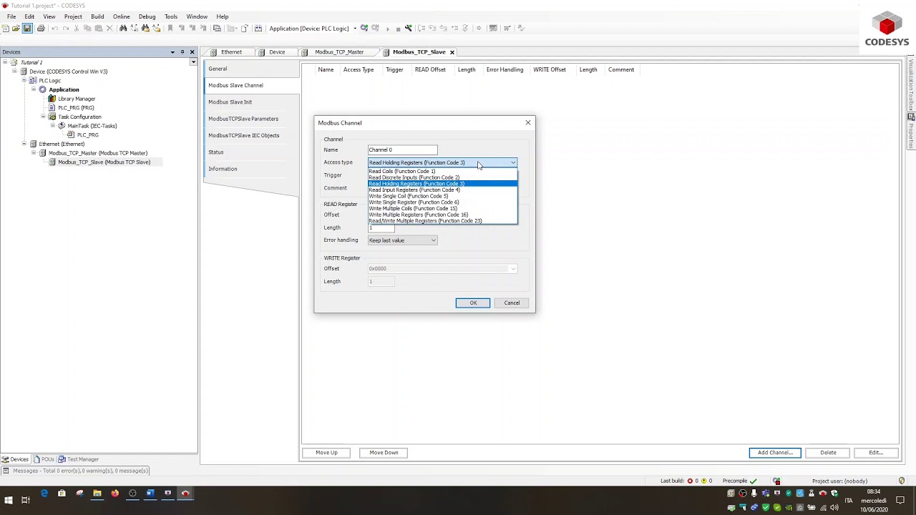Open project using the folder toolbar icon
This screenshot has width=916, height=515.
[x=16, y=29]
